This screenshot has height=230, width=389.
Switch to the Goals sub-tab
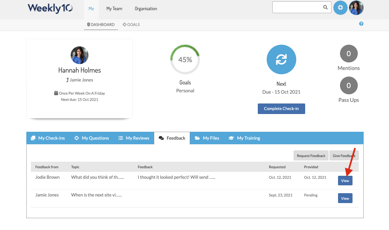click(131, 25)
